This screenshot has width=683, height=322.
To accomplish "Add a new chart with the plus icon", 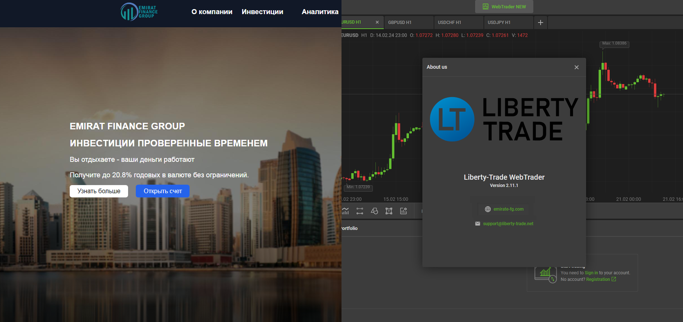I will (x=540, y=22).
